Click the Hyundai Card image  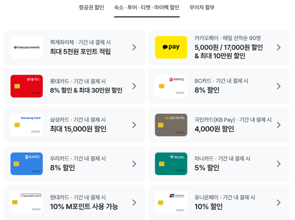pyautogui.click(x=27, y=203)
